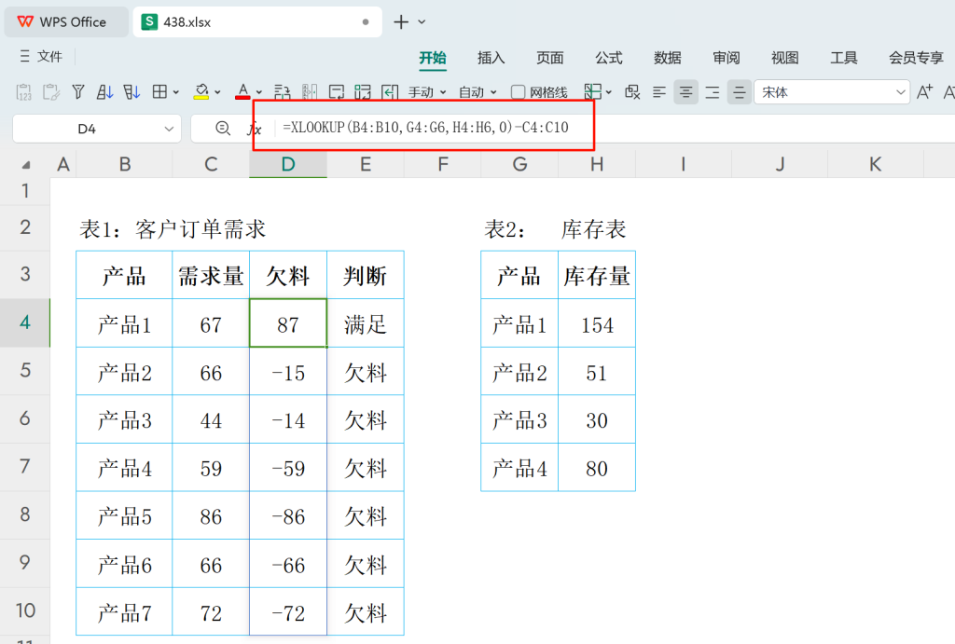Select column H header
This screenshot has width=955, height=644.
point(597,164)
